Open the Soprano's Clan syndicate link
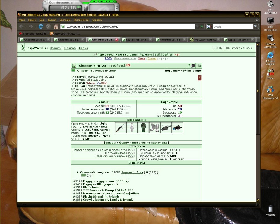 click(132, 172)
